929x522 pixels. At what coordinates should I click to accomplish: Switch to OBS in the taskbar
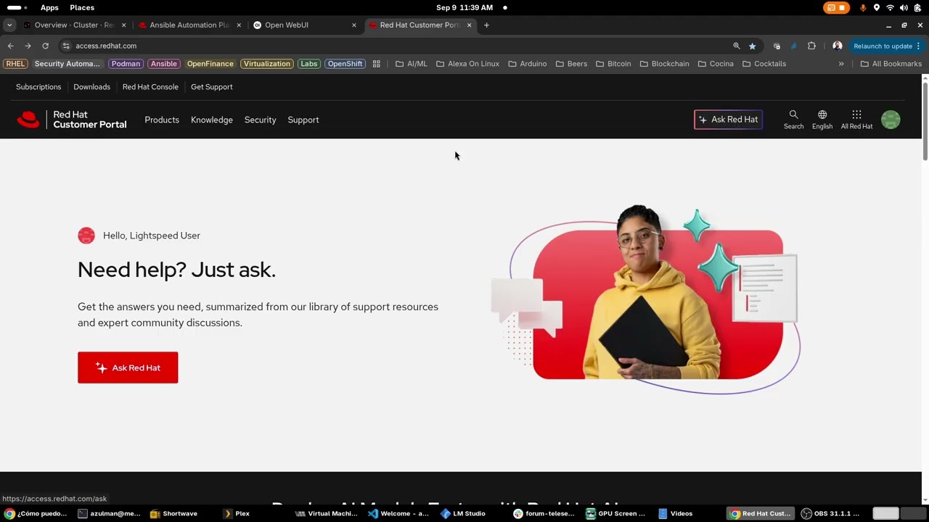click(831, 513)
